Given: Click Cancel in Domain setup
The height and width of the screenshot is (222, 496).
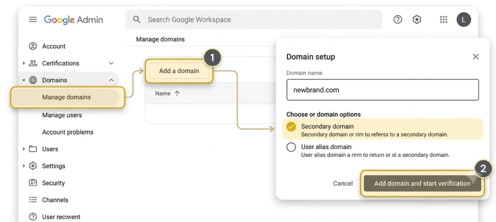Looking at the screenshot, I should (343, 183).
